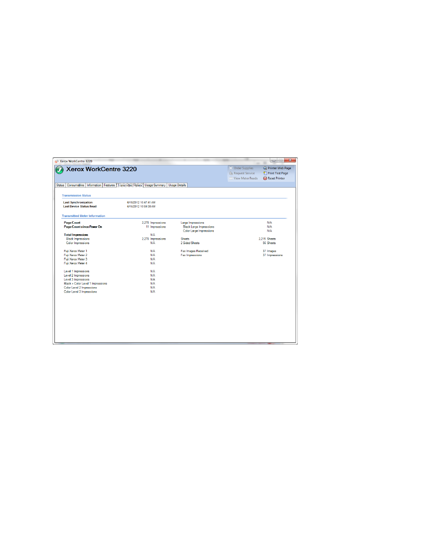
Task: Maximize the Xerox WorkCentre 3220 window
Action: pos(281,160)
